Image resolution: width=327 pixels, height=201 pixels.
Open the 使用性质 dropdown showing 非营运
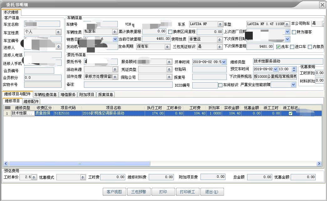(x=220, y=39)
